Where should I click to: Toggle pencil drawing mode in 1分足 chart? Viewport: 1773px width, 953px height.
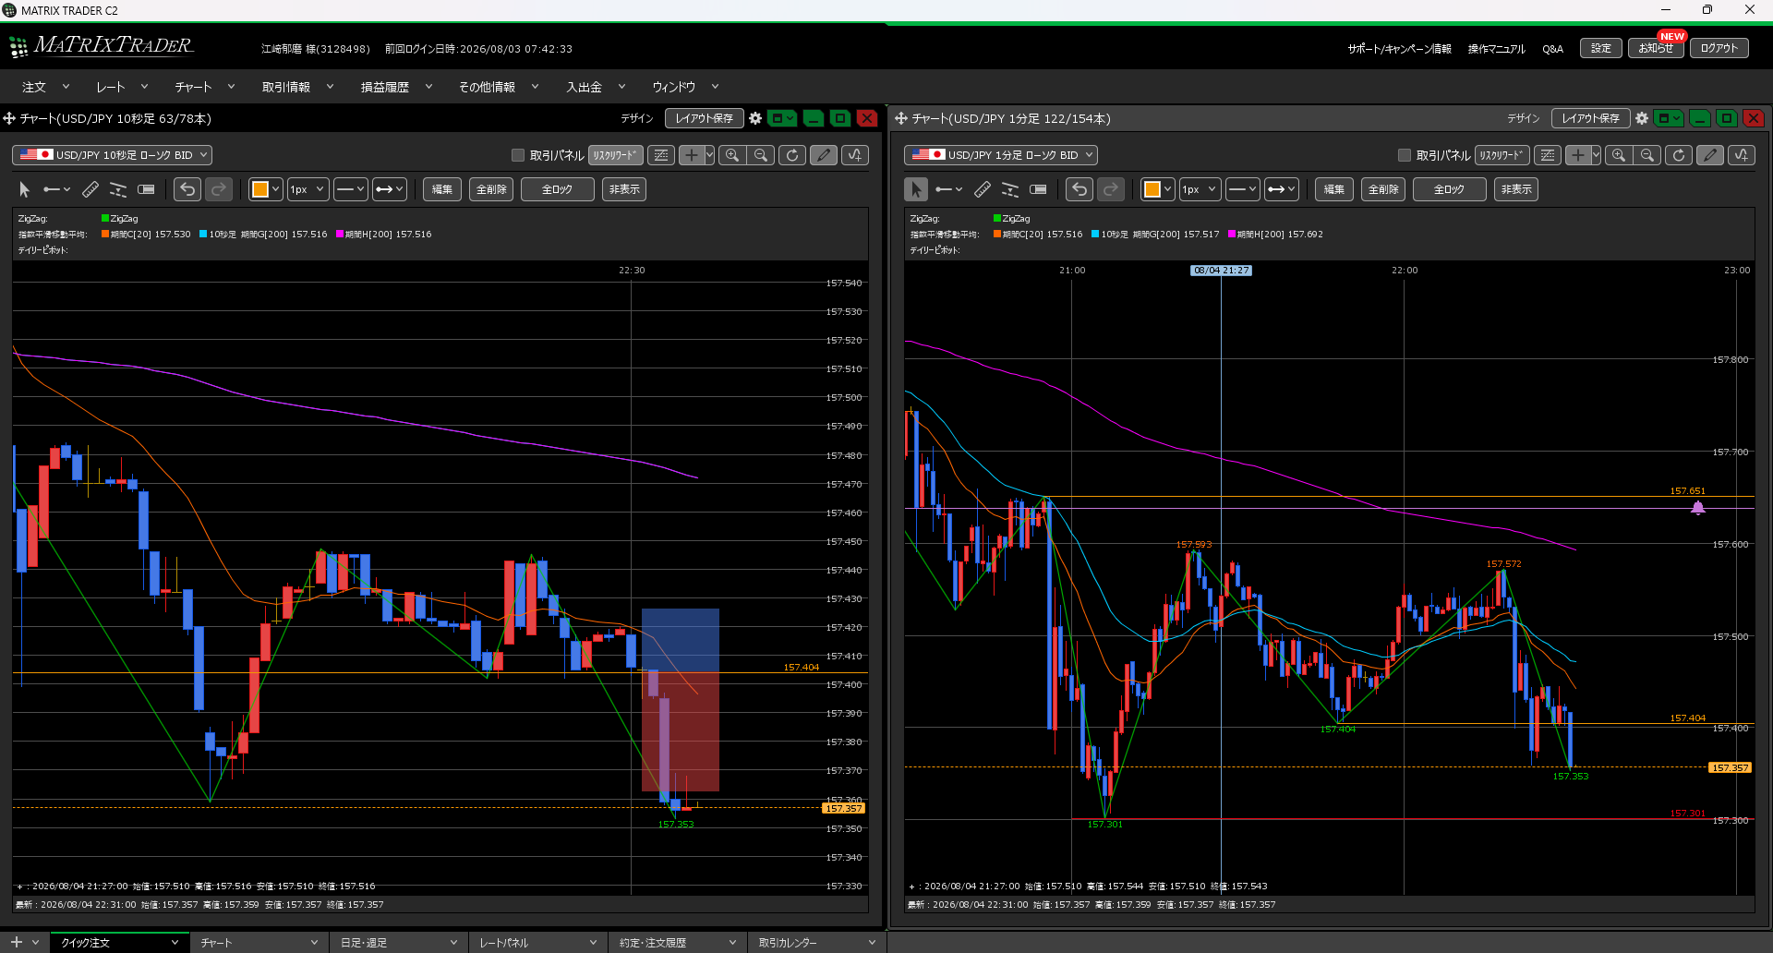tap(1710, 155)
